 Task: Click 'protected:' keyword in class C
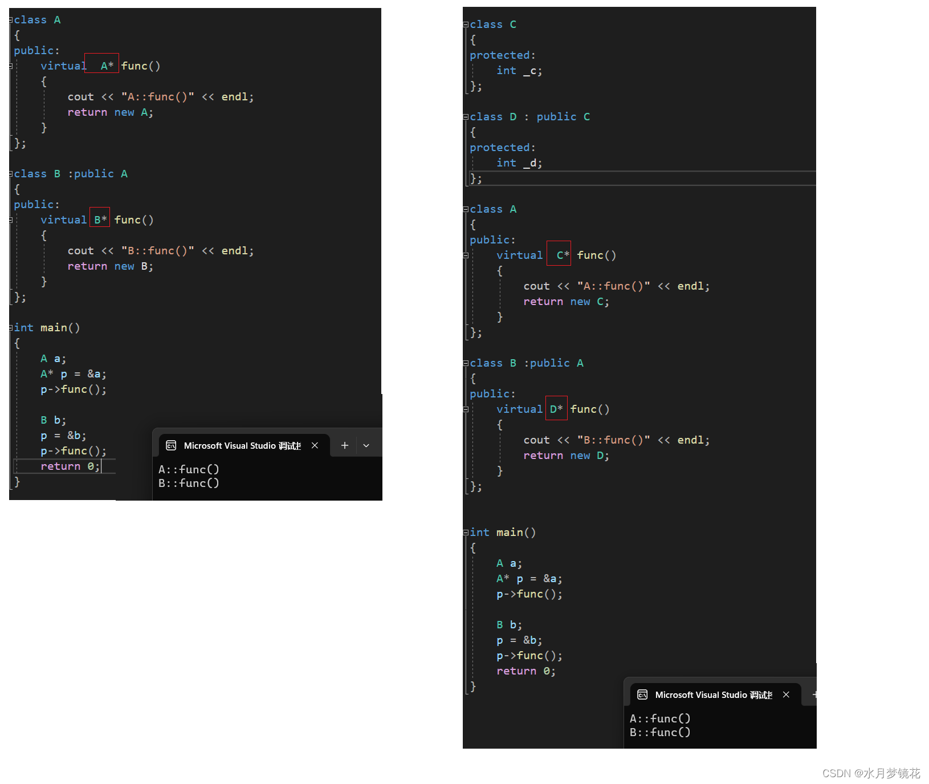[503, 55]
